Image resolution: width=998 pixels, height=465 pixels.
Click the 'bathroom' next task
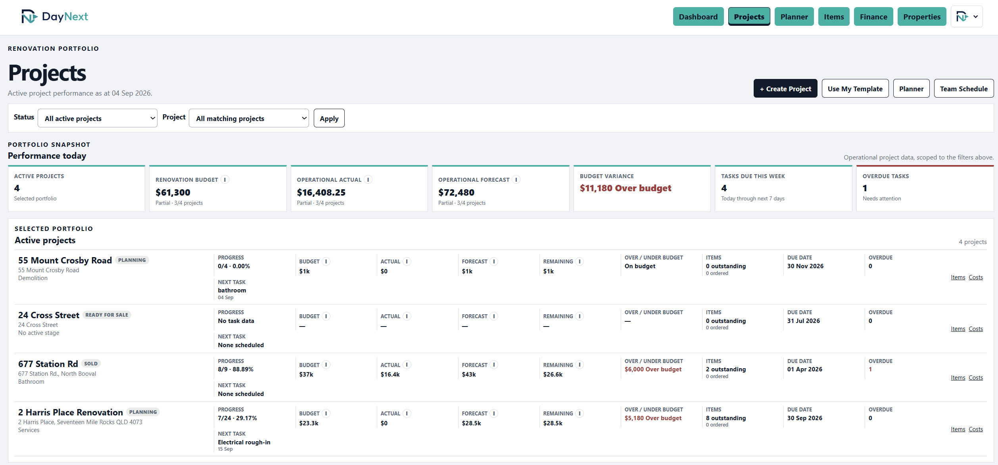pos(232,290)
